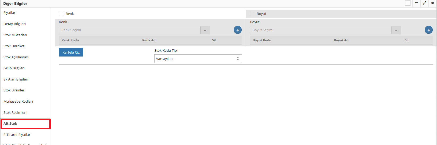Open the Stok Kodu Tipi select box
The width and height of the screenshot is (437, 145).
pyautogui.click(x=198, y=59)
